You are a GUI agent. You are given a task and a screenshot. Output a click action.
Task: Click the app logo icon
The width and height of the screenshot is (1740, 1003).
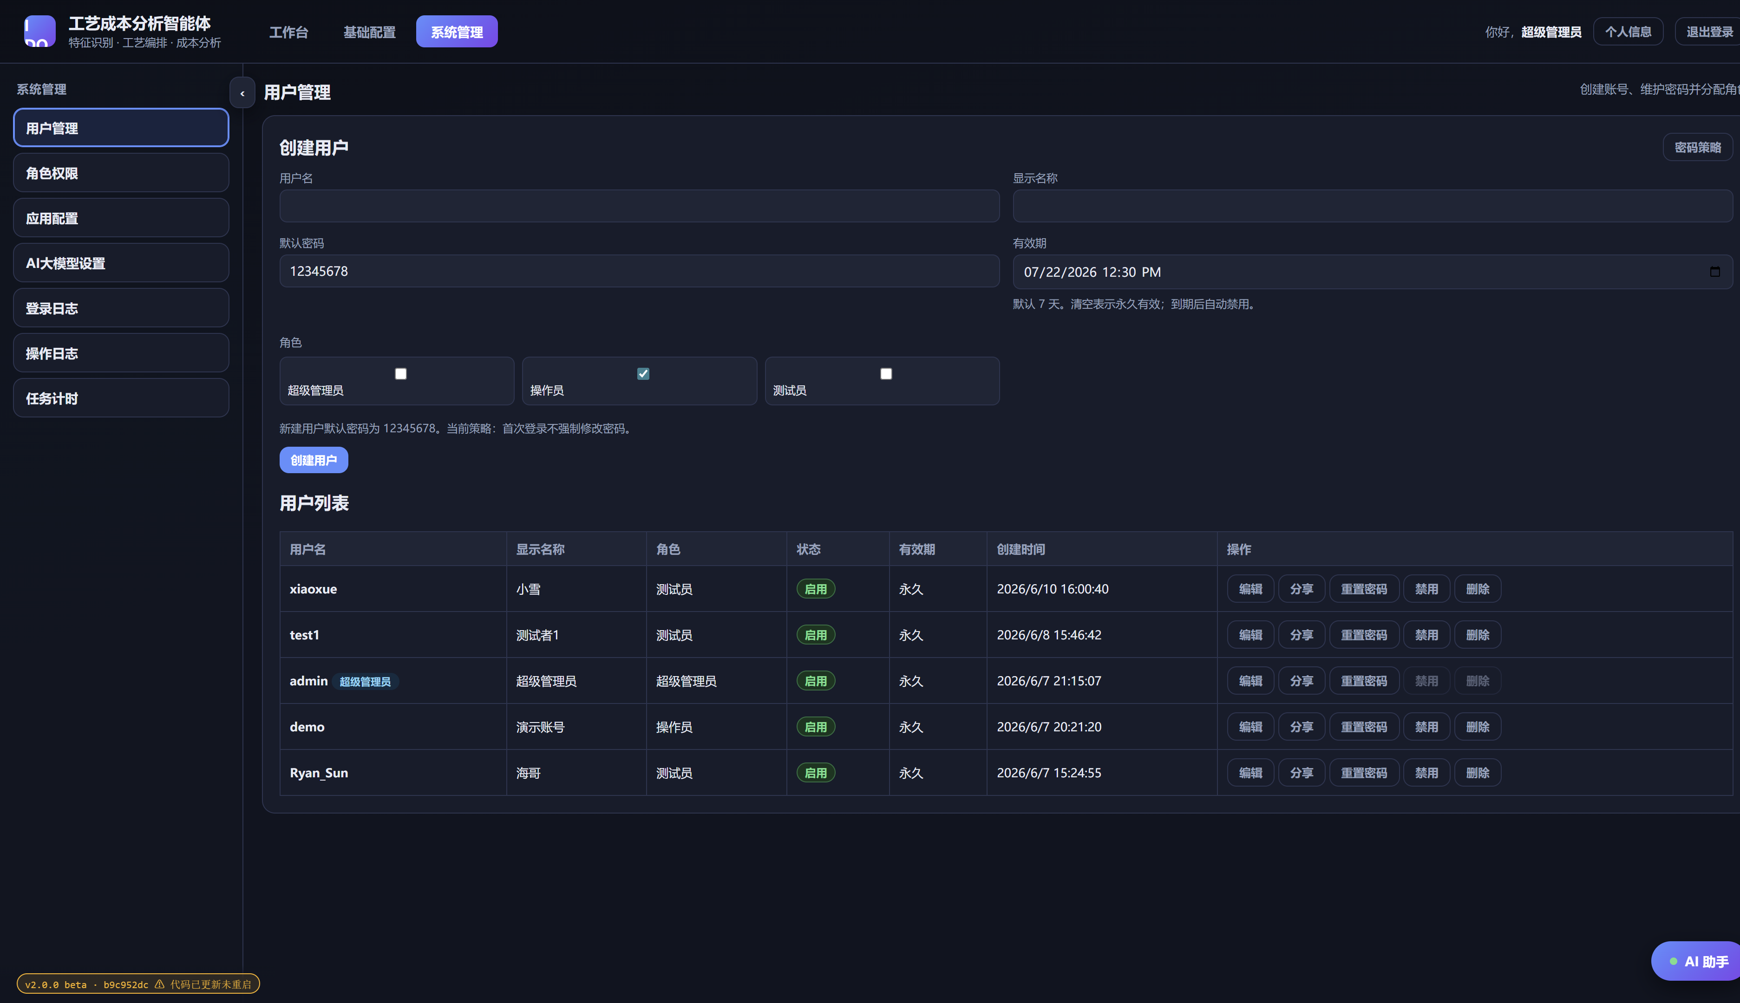[40, 31]
